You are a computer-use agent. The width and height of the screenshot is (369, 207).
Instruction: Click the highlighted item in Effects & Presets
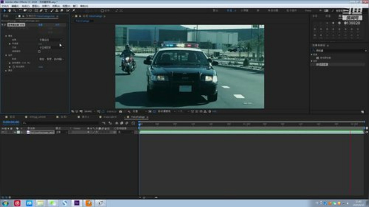point(322,65)
